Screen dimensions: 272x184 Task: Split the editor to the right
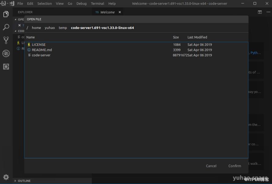260,12
